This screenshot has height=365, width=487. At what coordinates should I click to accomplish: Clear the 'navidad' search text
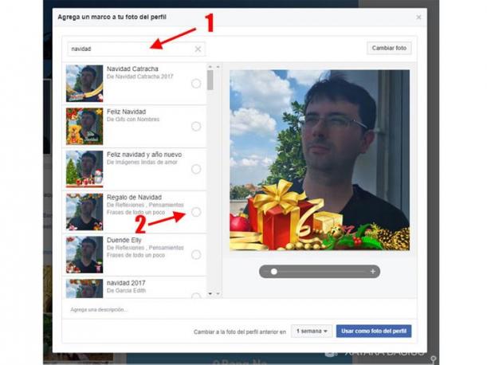coord(198,49)
